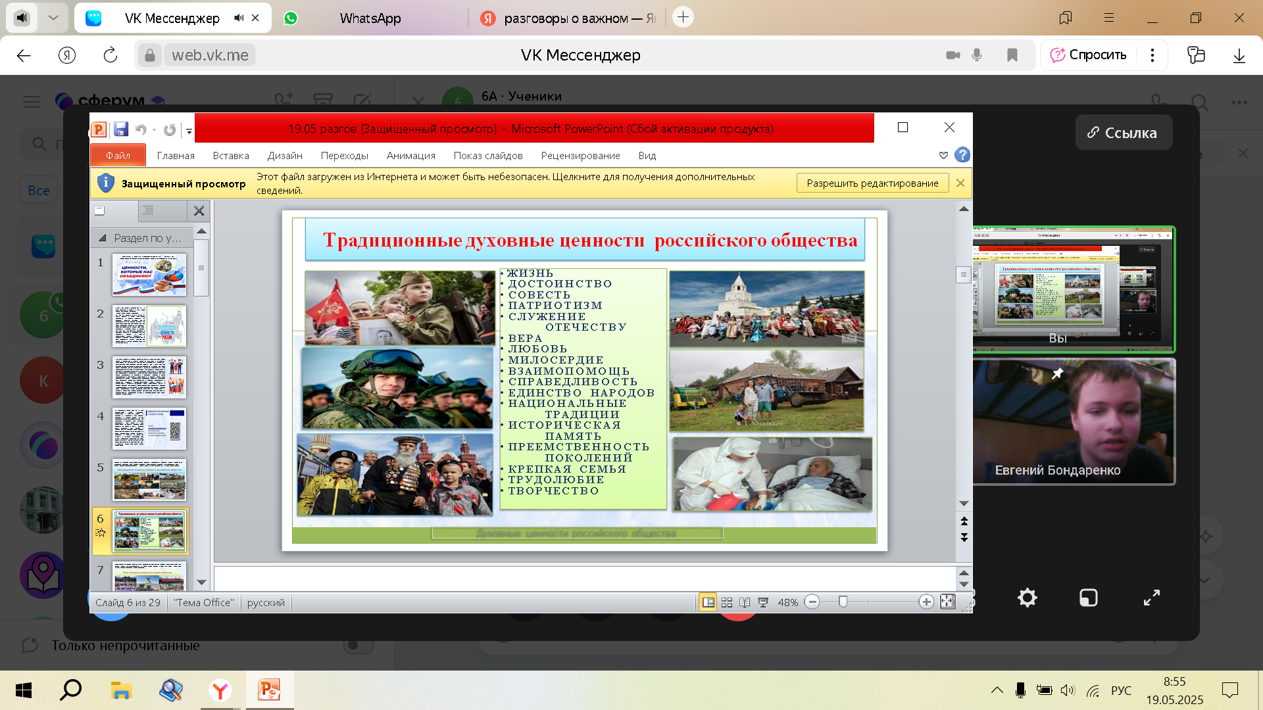Click the minimize call picture-in-picture icon
Image resolution: width=1263 pixels, height=710 pixels.
1089,598
